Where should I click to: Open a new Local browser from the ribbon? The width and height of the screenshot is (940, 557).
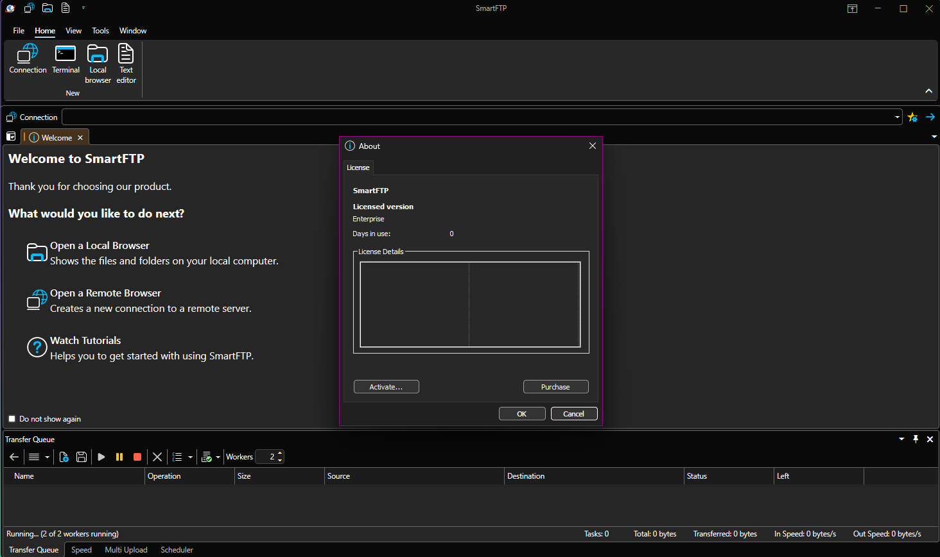click(x=98, y=64)
